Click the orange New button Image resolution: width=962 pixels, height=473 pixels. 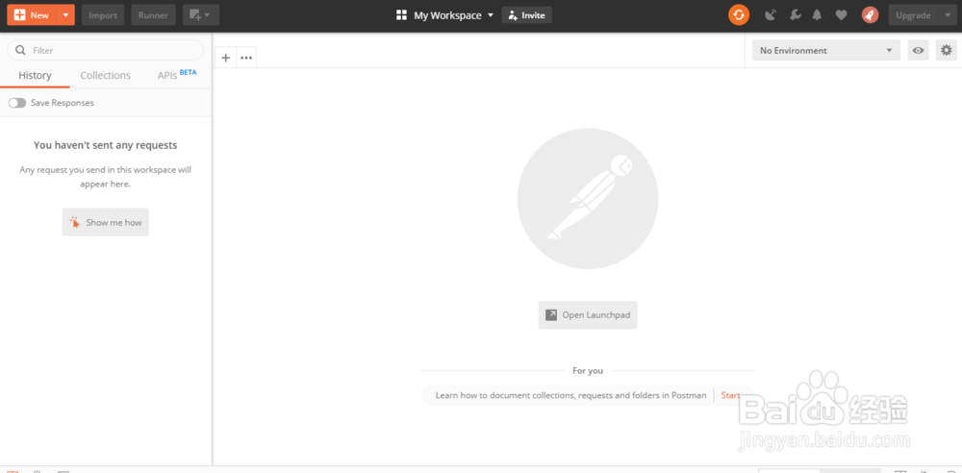32,14
